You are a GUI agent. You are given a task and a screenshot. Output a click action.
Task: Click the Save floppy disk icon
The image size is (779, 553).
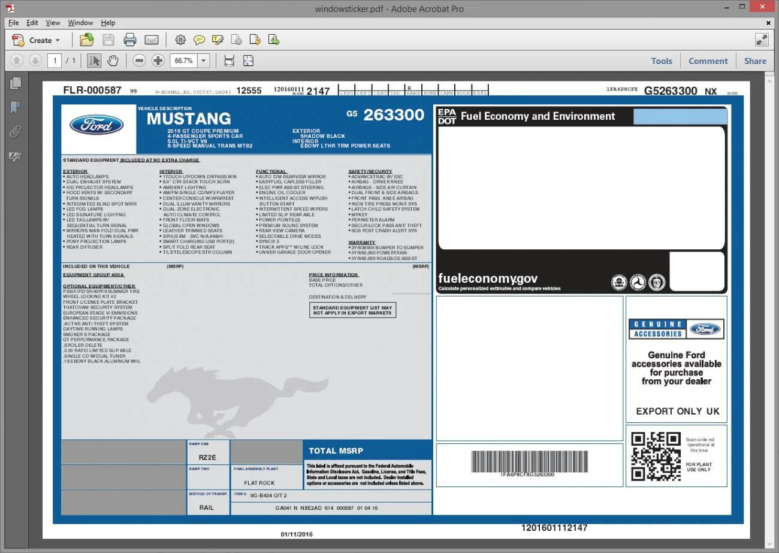(108, 40)
